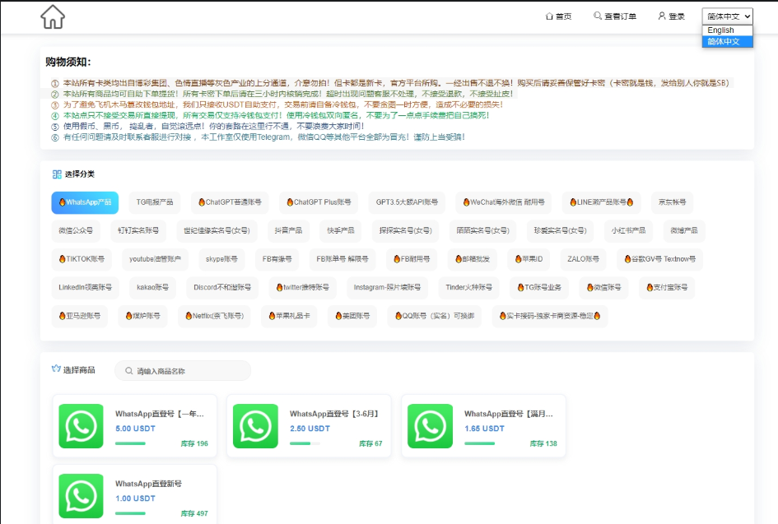Switch to the TIKTOK账号 category
This screenshot has height=524, width=778.
tap(82, 259)
